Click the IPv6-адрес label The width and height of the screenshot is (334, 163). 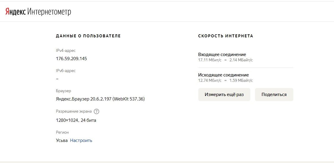click(x=66, y=71)
